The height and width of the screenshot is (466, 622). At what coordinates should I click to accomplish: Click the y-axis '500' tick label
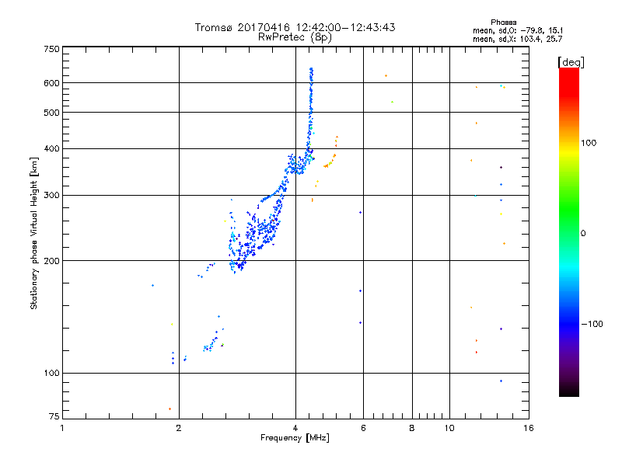[51, 113]
